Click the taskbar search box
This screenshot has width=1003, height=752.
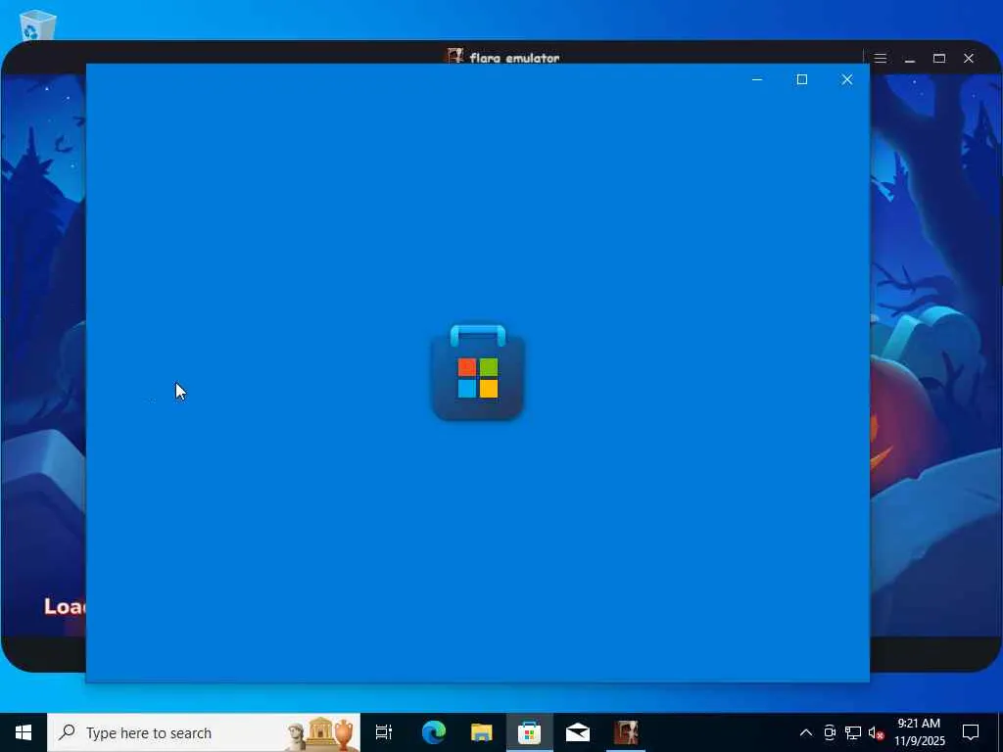tap(204, 732)
